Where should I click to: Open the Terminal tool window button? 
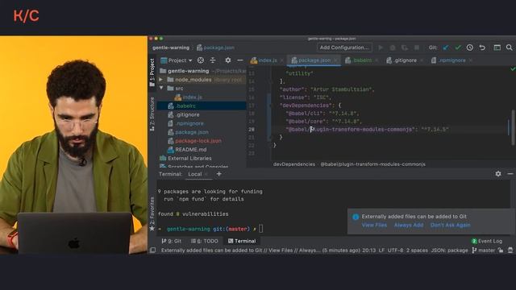pyautogui.click(x=242, y=241)
